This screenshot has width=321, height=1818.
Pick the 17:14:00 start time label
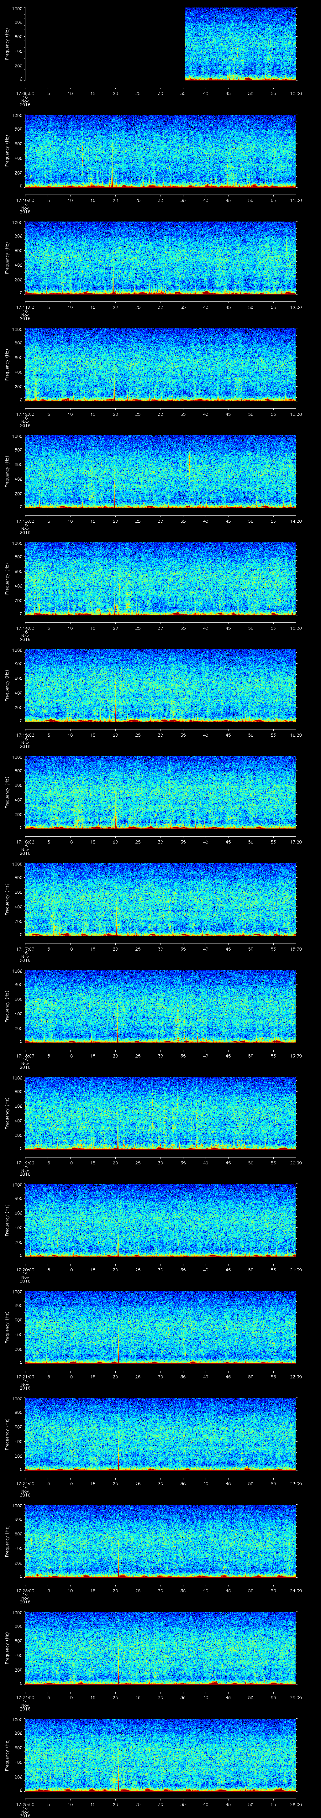click(25, 628)
